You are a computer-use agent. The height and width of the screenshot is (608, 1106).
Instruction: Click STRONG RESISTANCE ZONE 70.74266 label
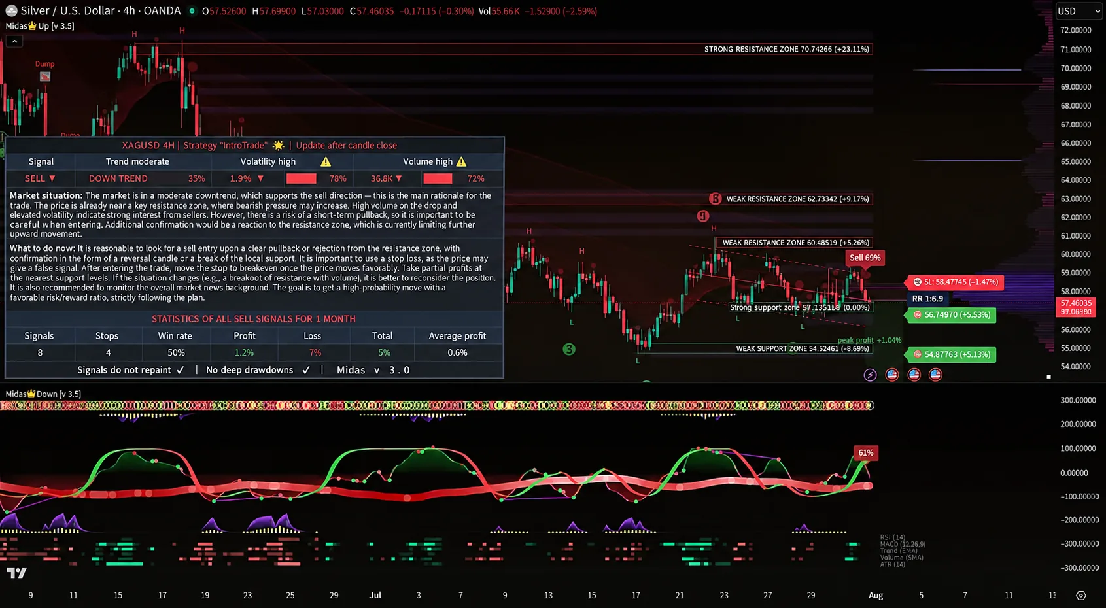point(787,49)
